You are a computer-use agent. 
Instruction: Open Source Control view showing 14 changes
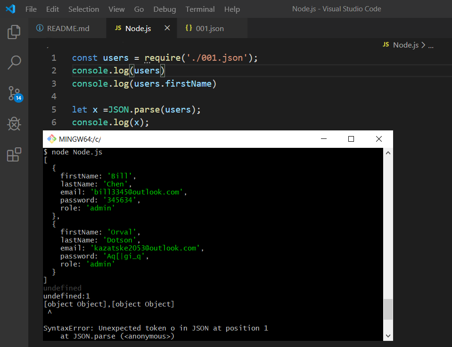tap(14, 93)
